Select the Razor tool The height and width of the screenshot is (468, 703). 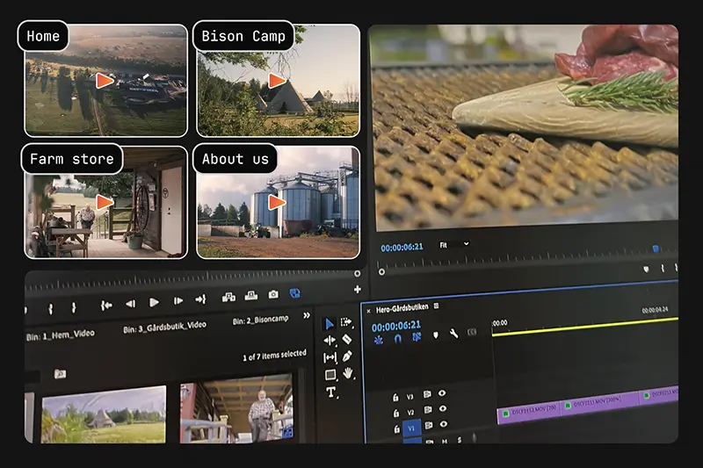[346, 339]
